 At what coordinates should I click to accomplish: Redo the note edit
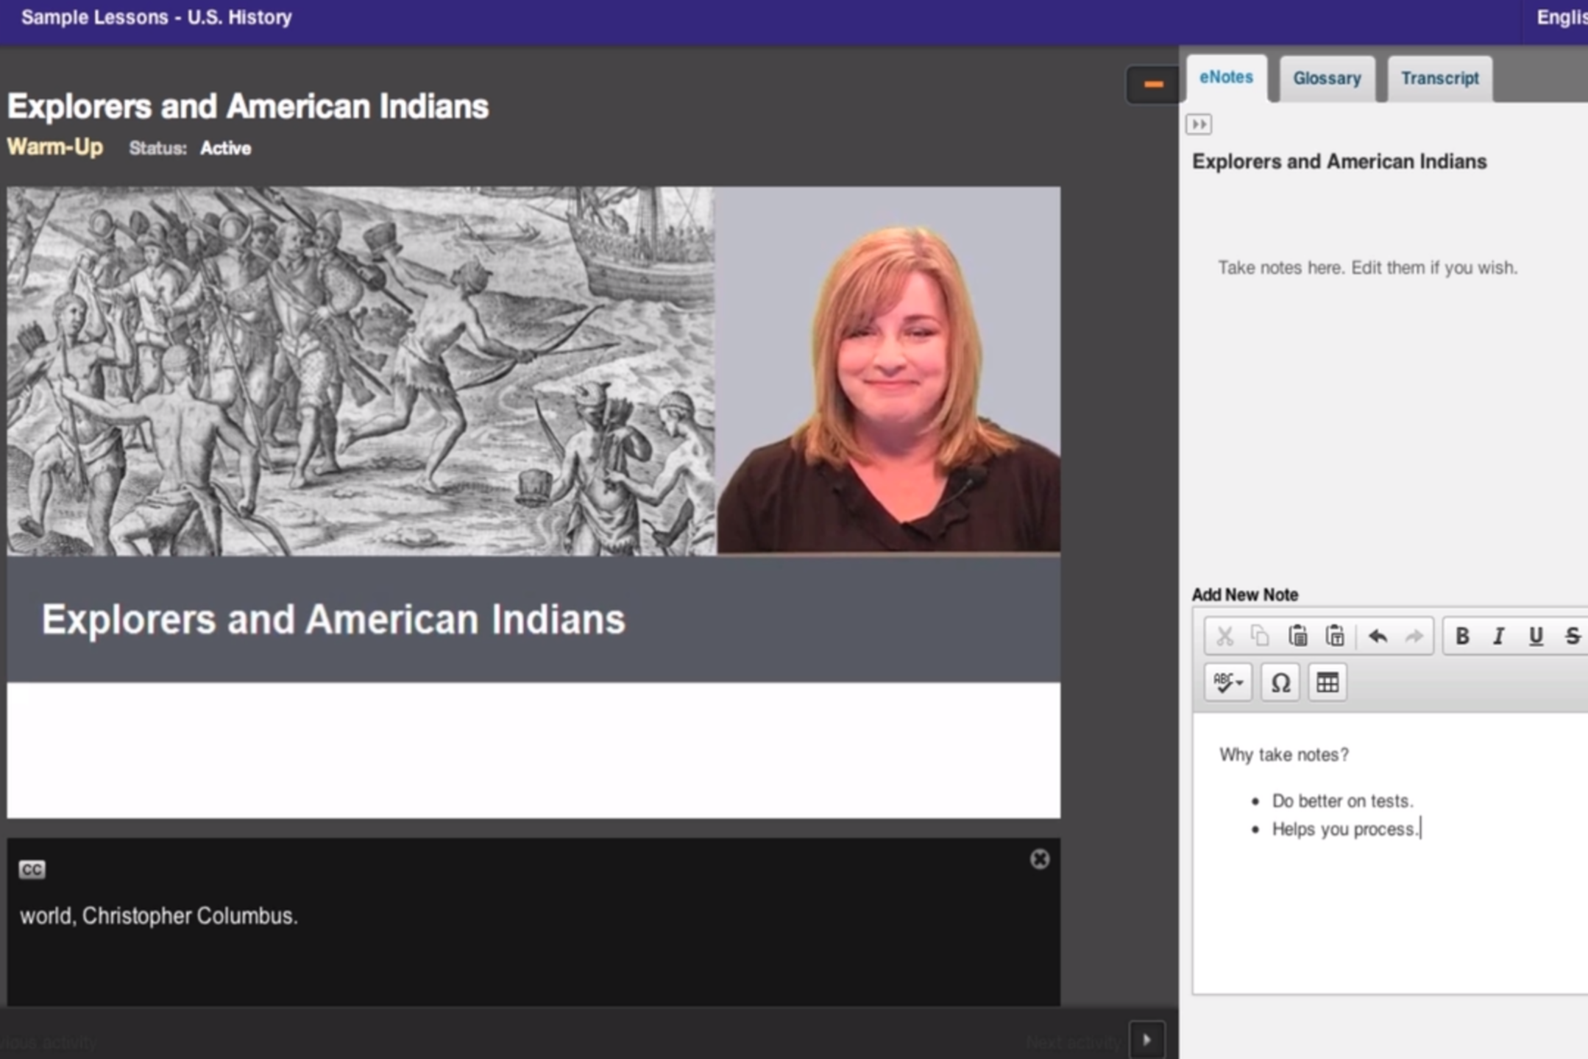[1414, 636]
